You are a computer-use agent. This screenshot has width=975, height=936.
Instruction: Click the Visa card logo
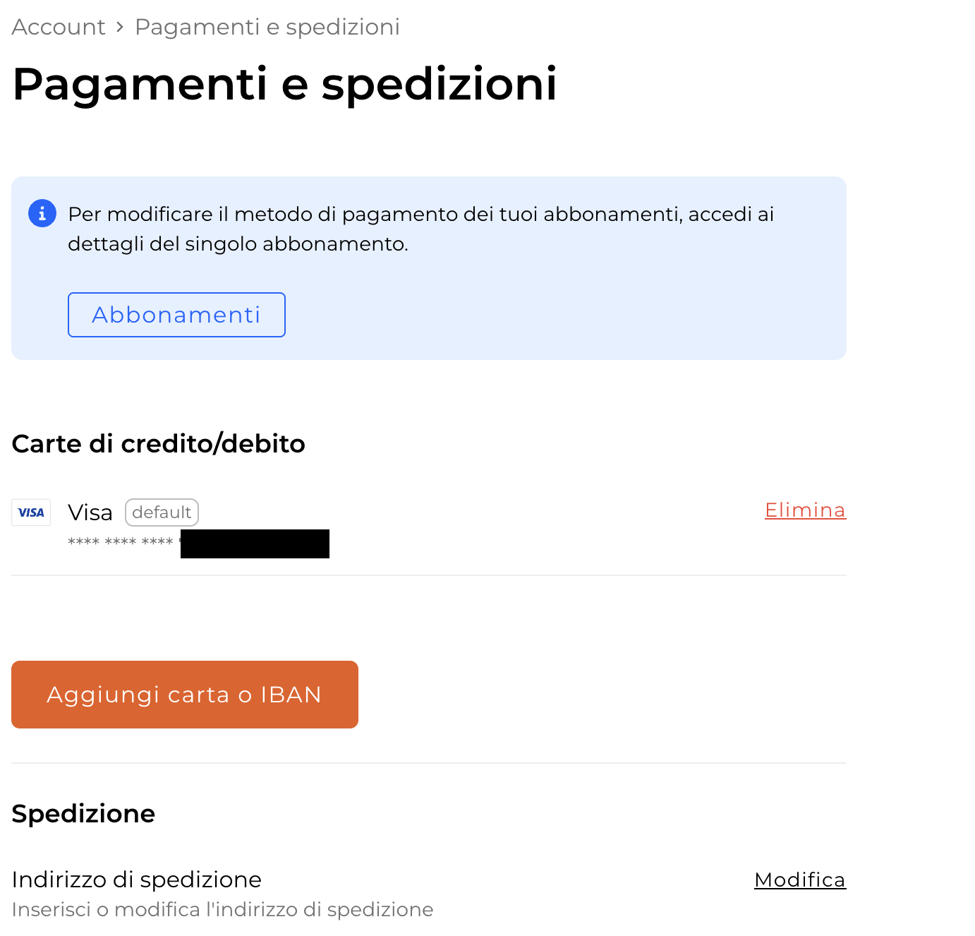coord(31,512)
